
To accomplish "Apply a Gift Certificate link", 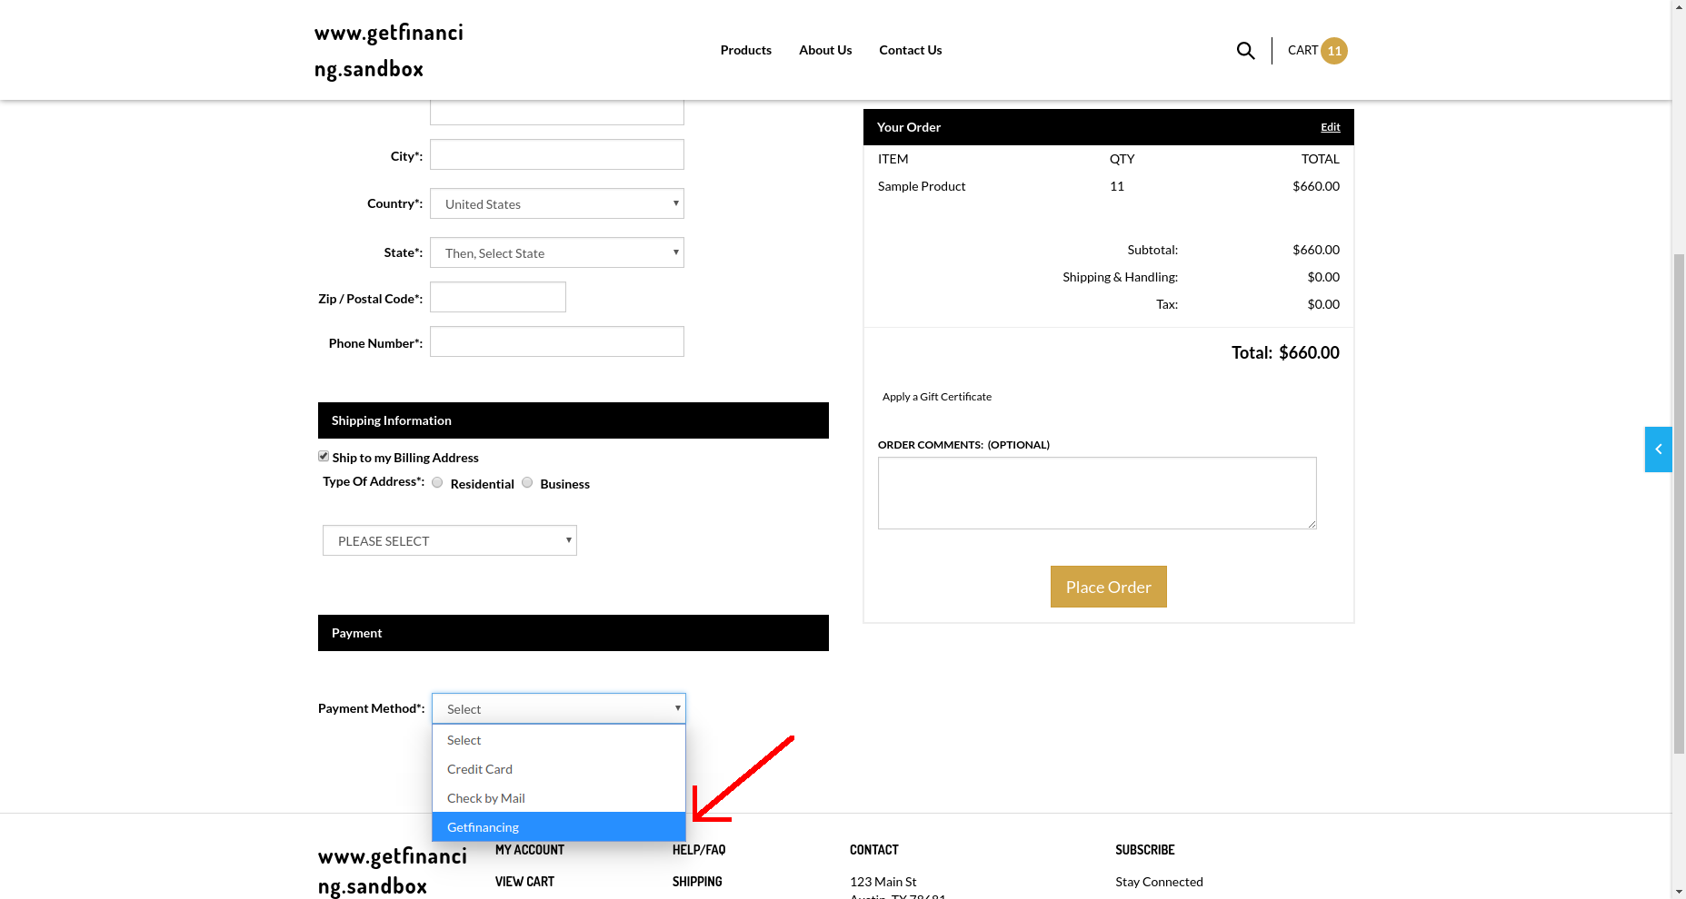I will (x=937, y=397).
